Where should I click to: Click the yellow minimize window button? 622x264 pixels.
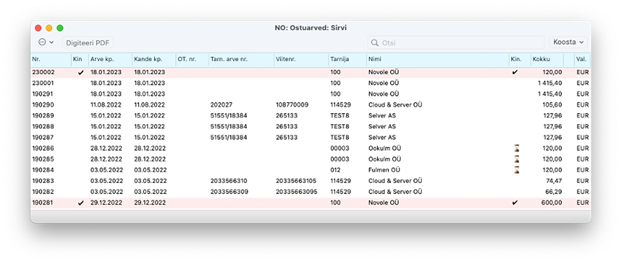point(49,28)
